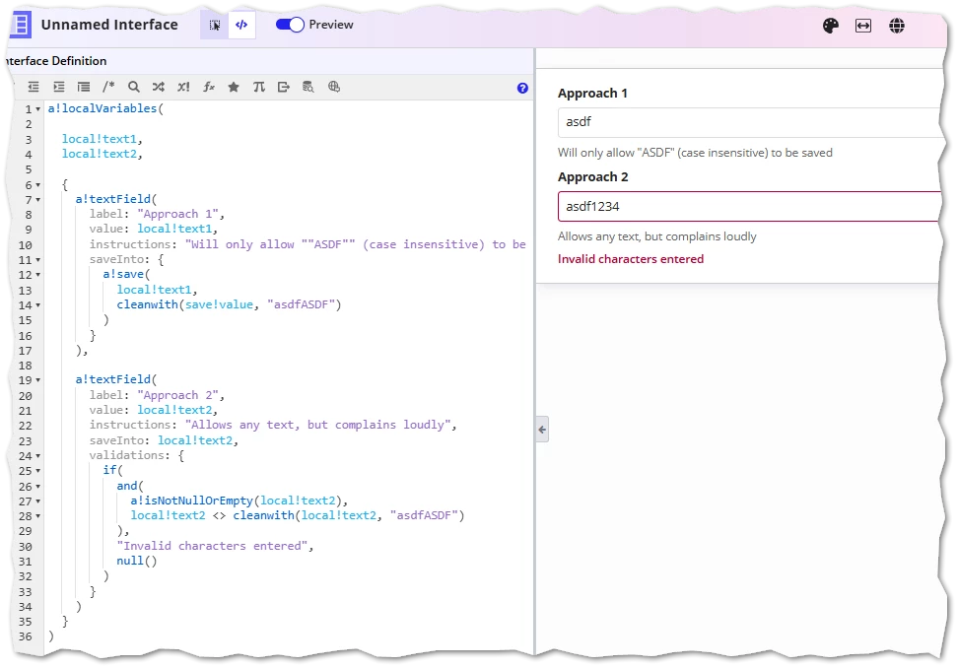Screen dimensions: 957x668
Task: Toggle comment with the /* icon
Action: pyautogui.click(x=108, y=87)
